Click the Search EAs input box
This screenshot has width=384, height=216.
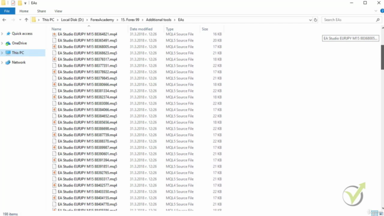pos(349,20)
